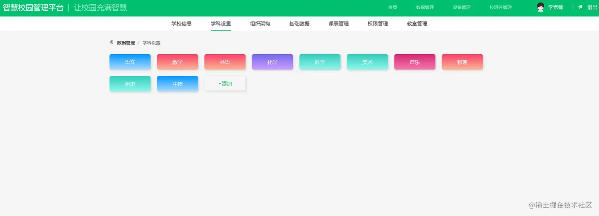Switch to the 学科设置 tab
The image size is (599, 216).
221,23
